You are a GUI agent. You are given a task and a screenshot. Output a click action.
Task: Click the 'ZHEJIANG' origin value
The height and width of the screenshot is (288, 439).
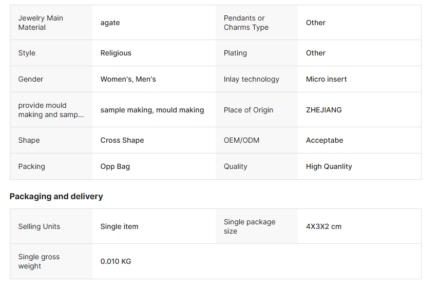(x=323, y=110)
